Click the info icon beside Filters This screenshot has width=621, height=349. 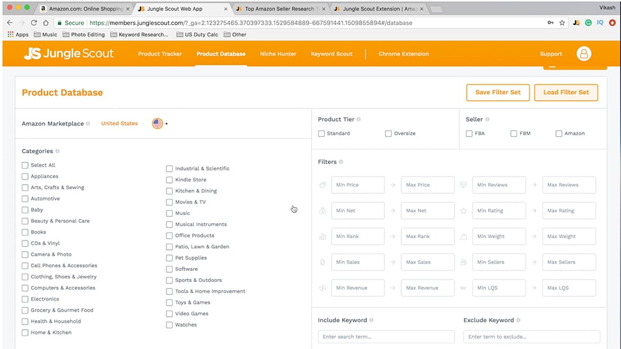341,162
